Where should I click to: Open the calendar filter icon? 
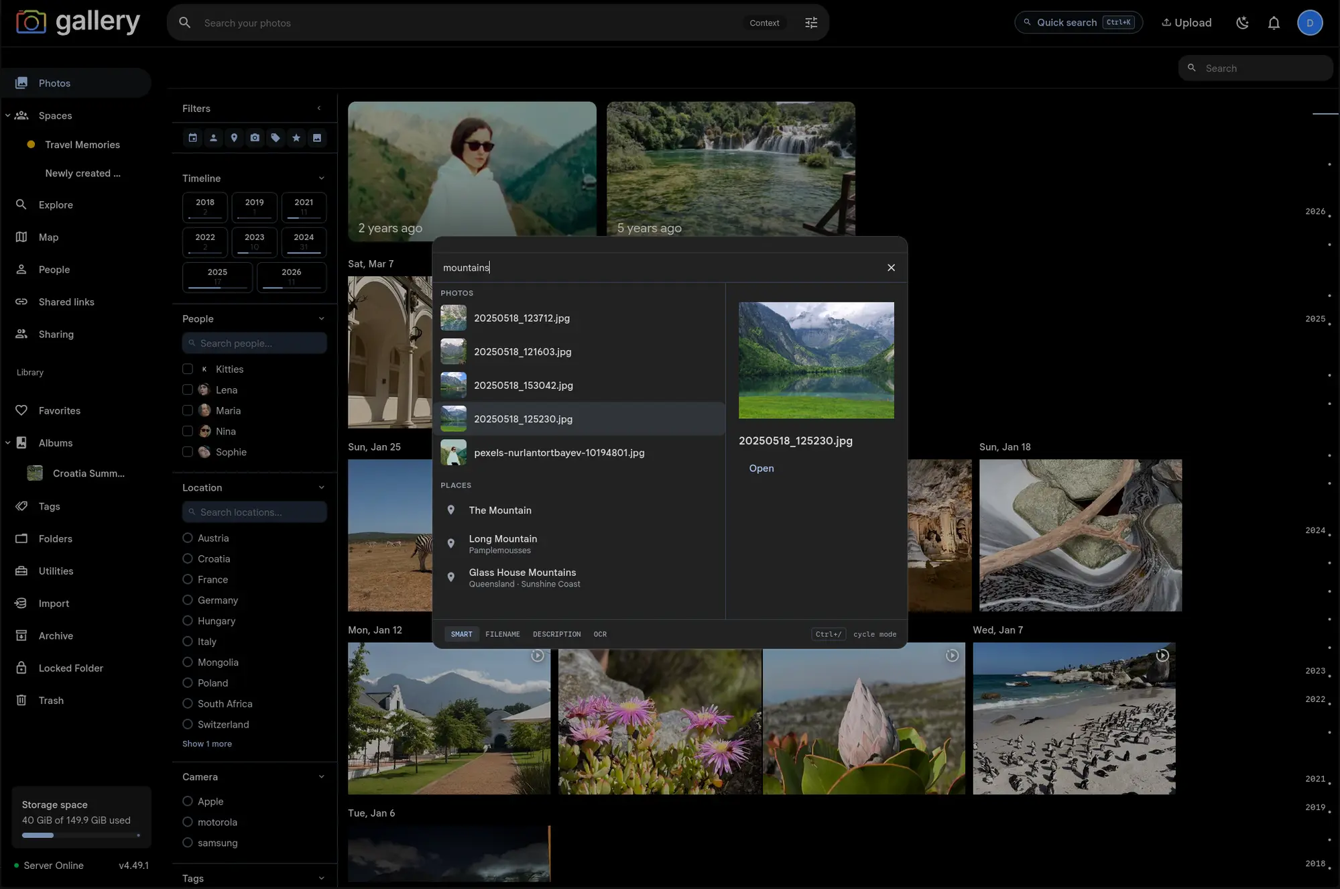tap(192, 137)
